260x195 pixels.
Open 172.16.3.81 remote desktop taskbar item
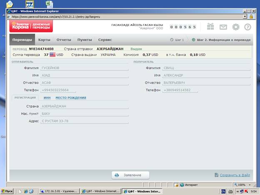coord(59,191)
